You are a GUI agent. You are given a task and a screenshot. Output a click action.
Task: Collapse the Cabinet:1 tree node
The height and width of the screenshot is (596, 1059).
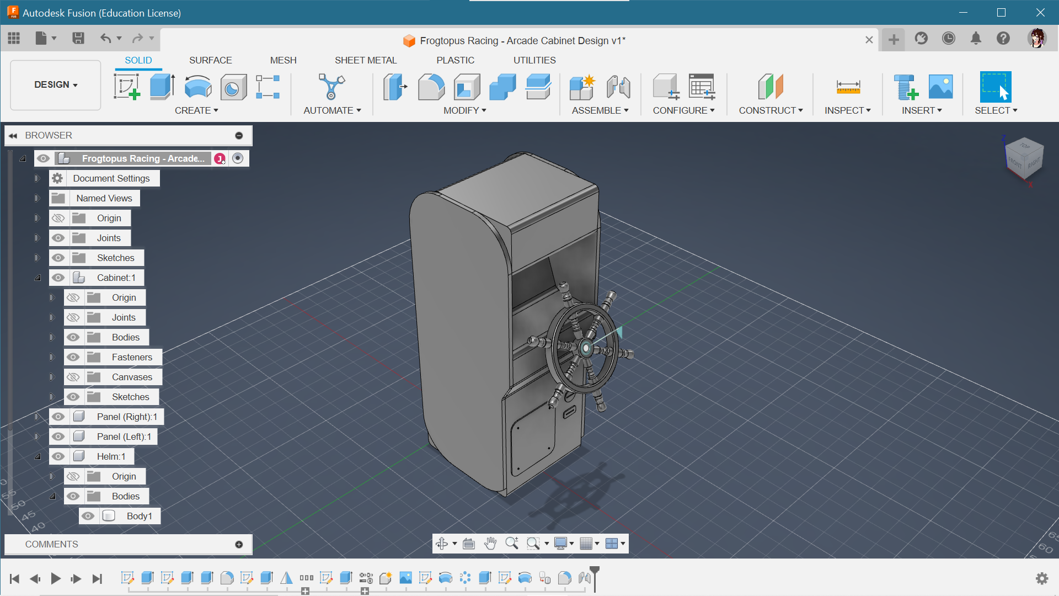[38, 278]
